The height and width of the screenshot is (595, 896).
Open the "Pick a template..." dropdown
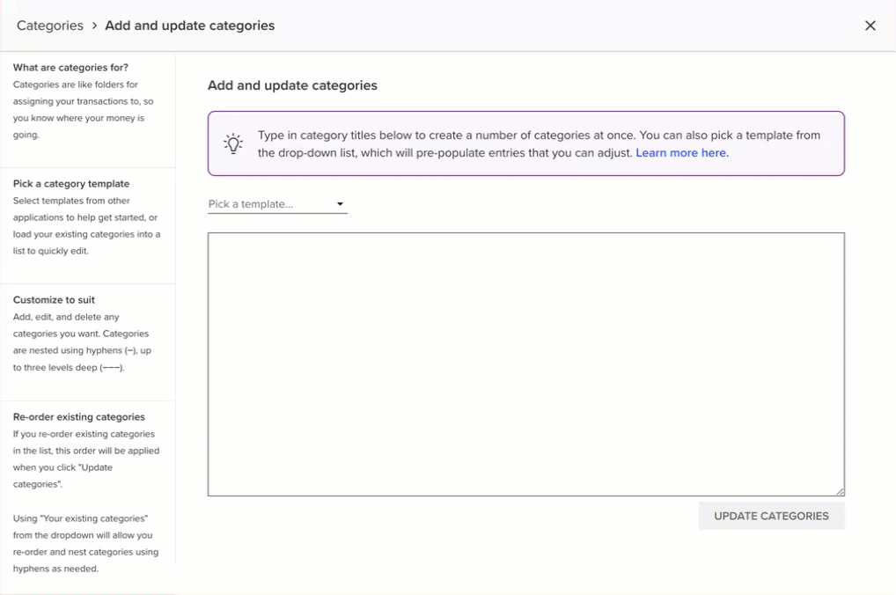[x=276, y=204]
